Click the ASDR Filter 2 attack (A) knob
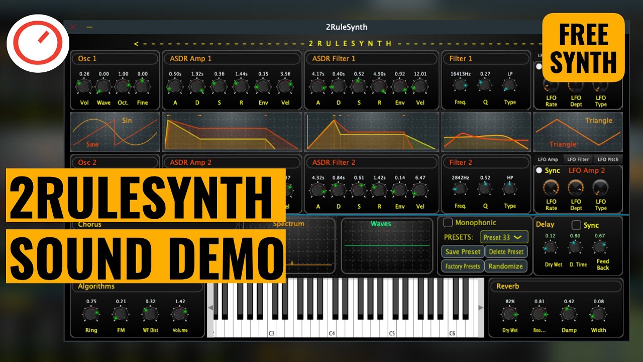This screenshot has height=362, width=643. pos(317,191)
